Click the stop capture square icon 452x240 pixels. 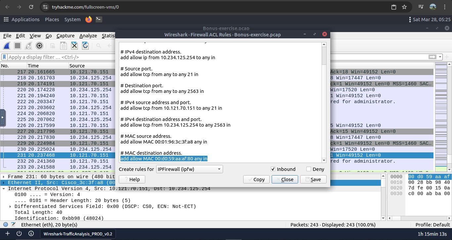point(18,46)
